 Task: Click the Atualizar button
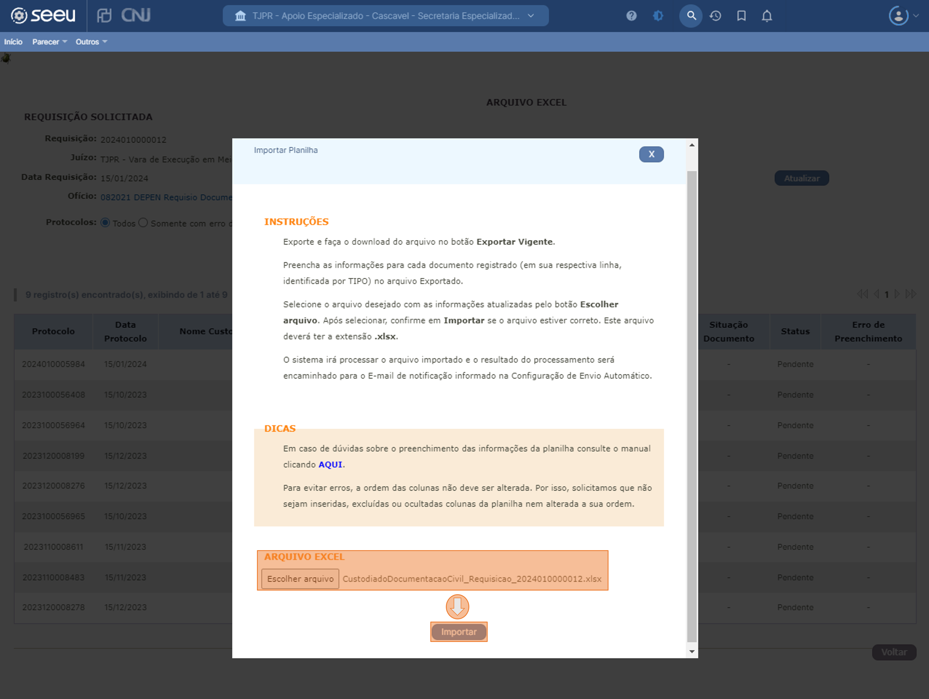(802, 178)
